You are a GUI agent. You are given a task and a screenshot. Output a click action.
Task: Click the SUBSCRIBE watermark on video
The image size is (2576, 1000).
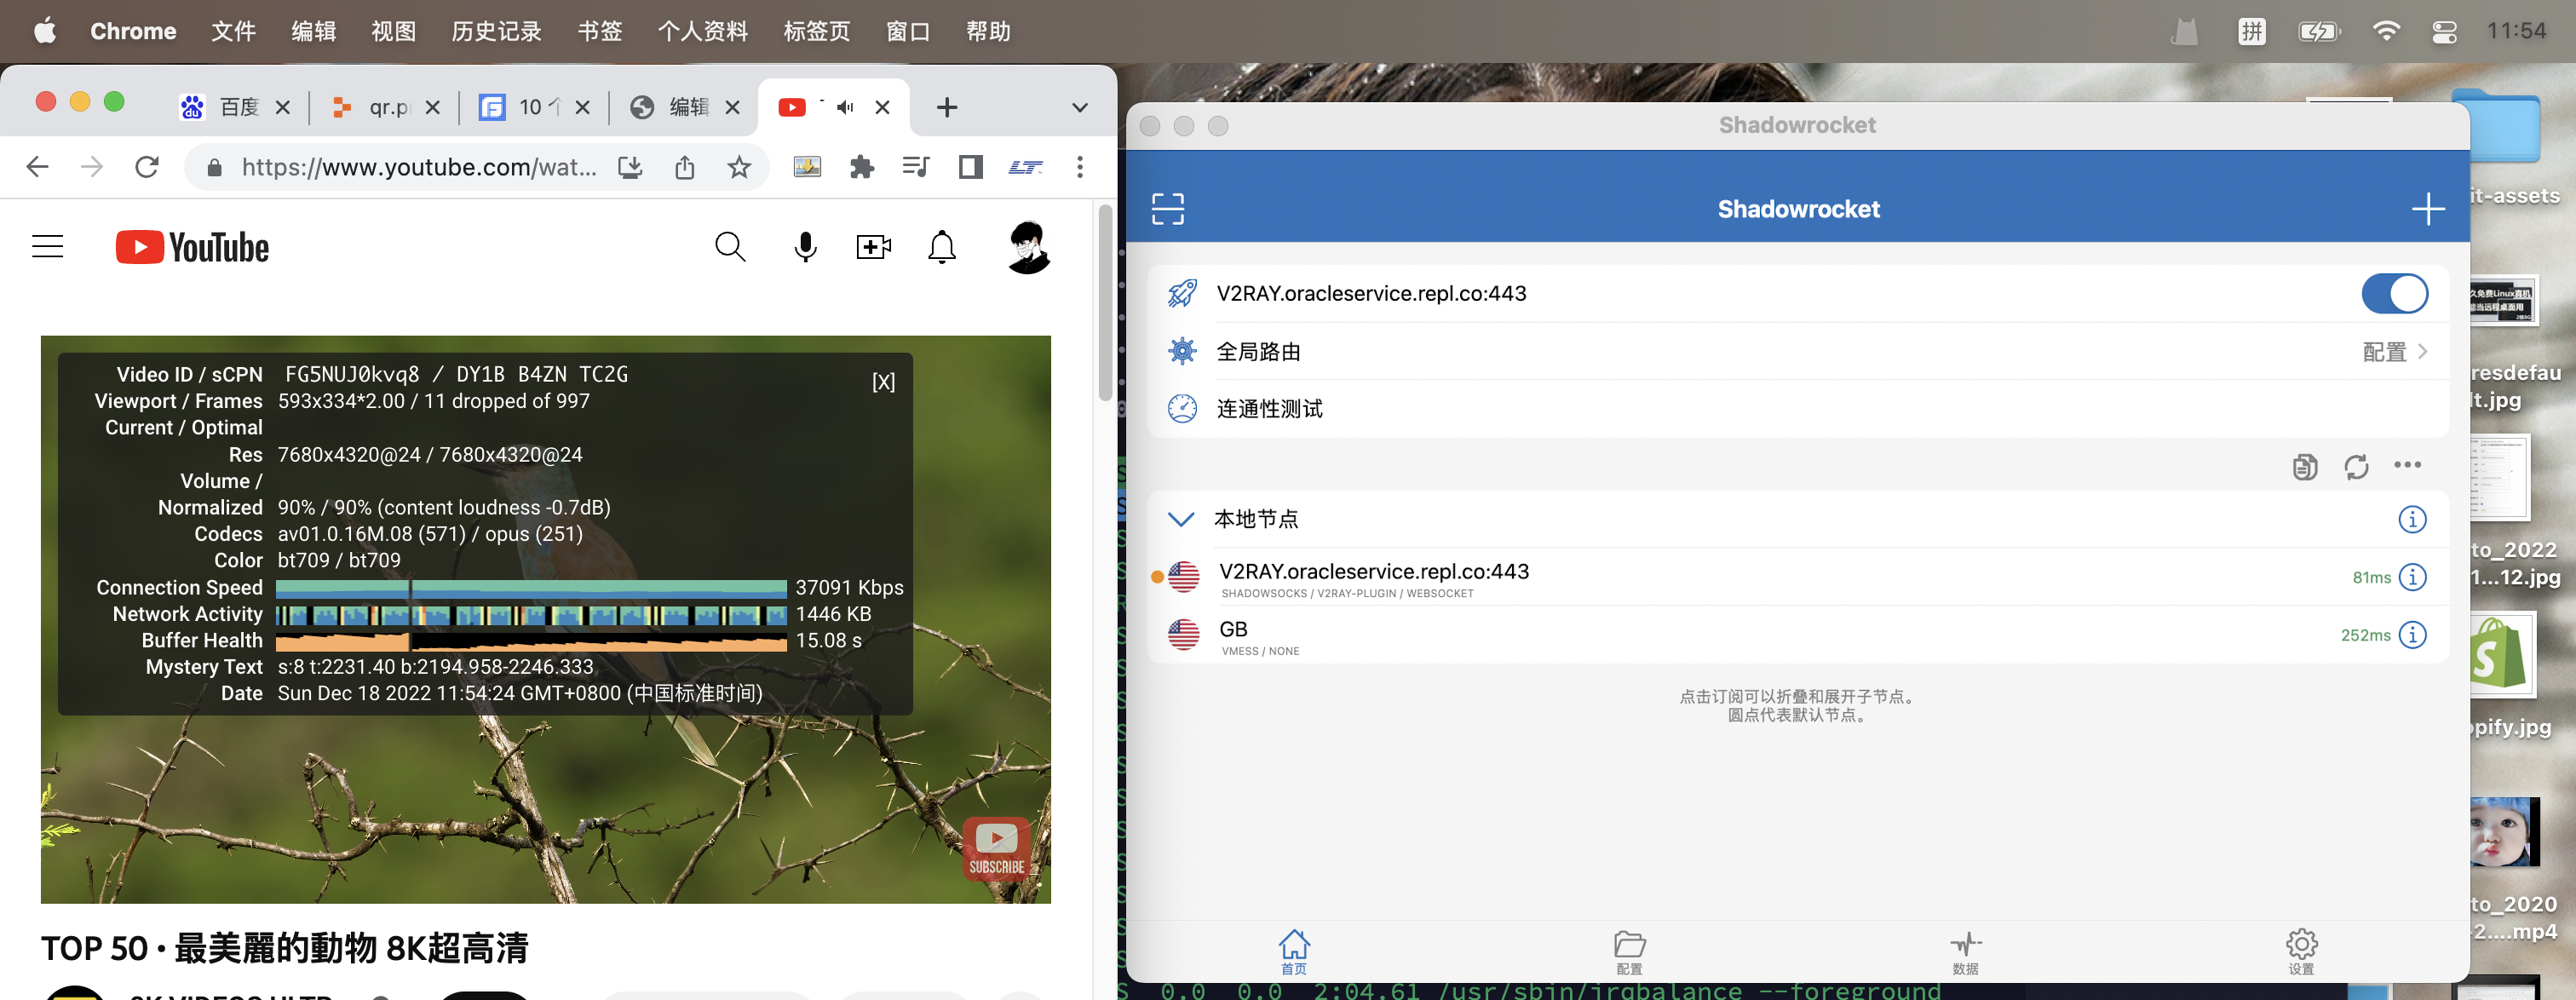click(996, 848)
